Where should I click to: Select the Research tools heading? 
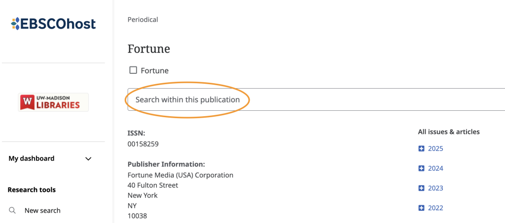click(32, 190)
